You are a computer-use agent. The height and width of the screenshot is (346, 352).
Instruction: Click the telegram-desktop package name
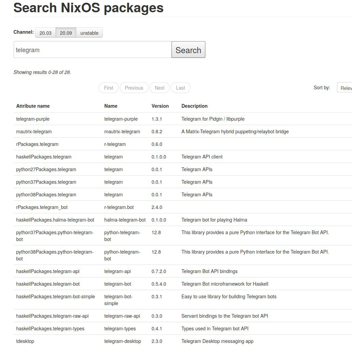pos(123,341)
